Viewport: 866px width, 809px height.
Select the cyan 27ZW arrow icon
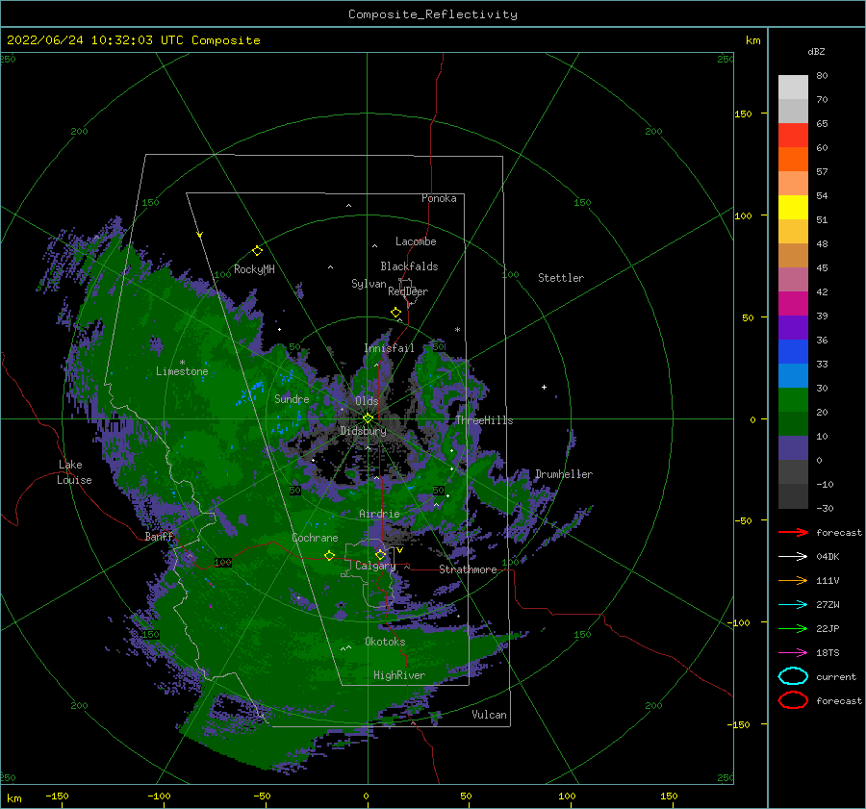pyautogui.click(x=793, y=605)
